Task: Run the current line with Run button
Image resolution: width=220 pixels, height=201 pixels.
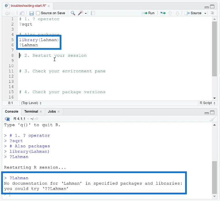Action: click(148, 13)
